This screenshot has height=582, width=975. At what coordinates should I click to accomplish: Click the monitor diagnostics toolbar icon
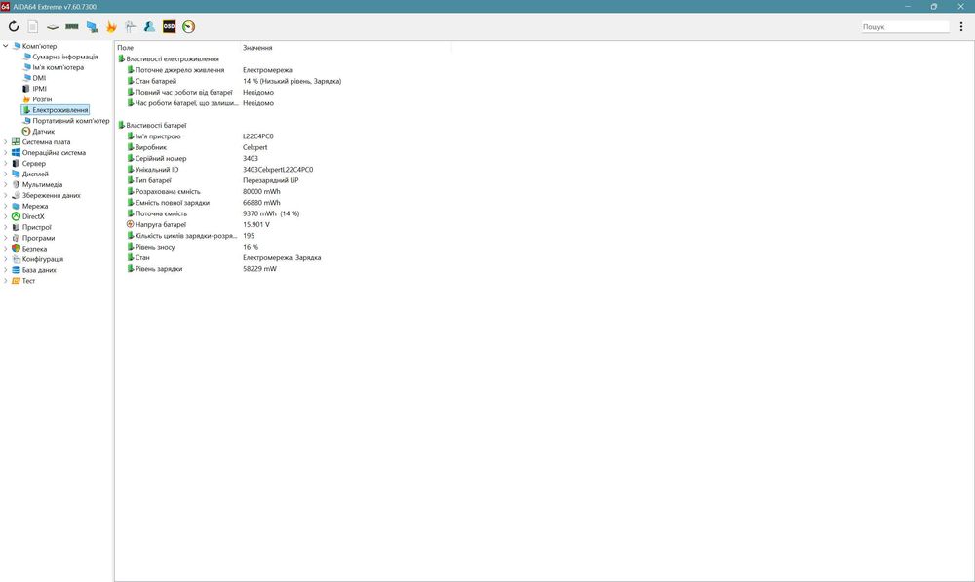(x=92, y=26)
